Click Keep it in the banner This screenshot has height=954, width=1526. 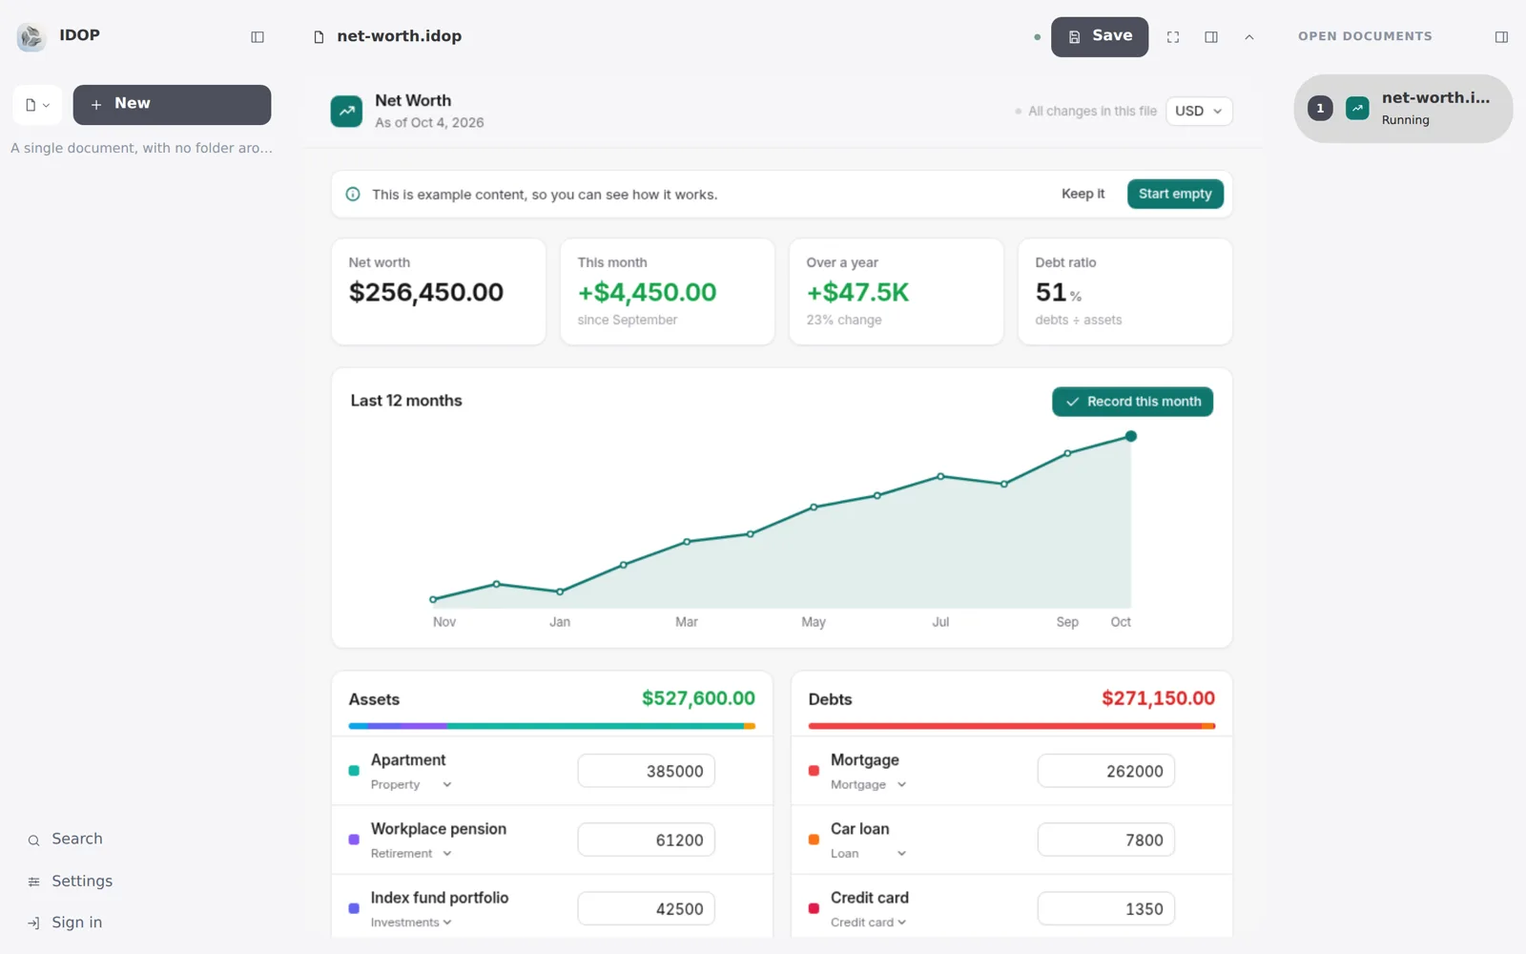(1083, 194)
